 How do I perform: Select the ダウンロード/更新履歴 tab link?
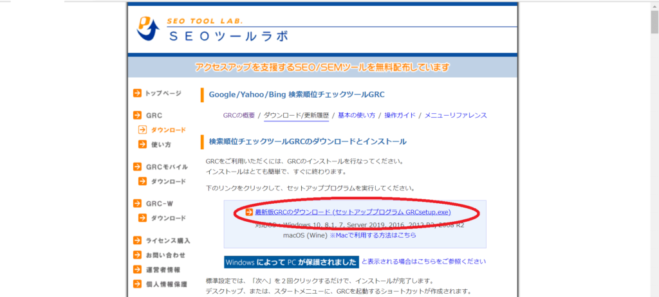tap(296, 116)
